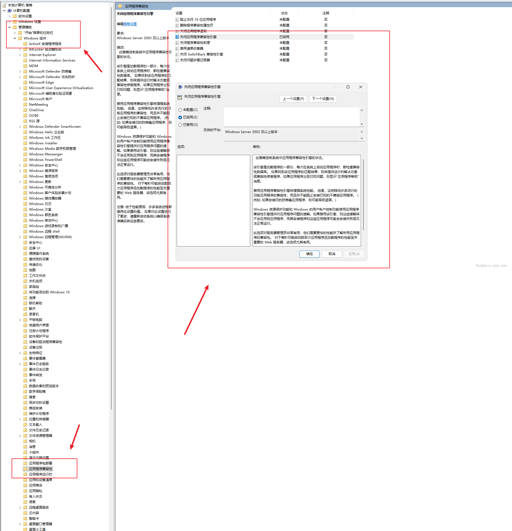Click the help text vertical scrollbar
Screen dimensions: 512x531
pos(363,195)
